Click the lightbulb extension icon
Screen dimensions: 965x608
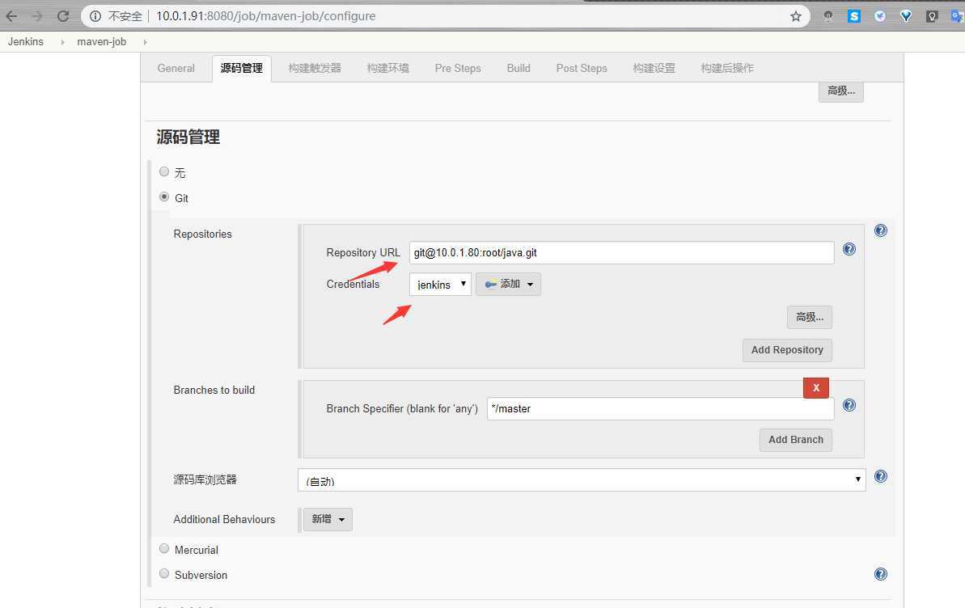tap(932, 16)
